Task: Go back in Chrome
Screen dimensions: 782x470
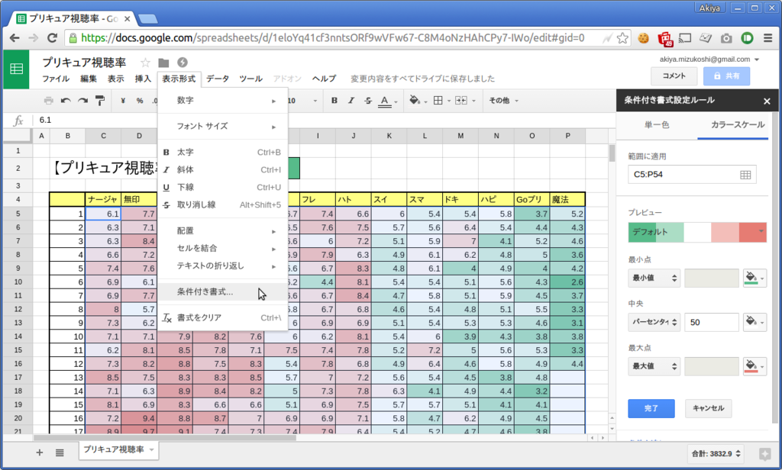Action: click(15, 38)
